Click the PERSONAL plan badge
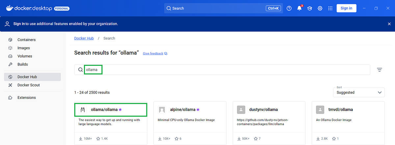 tap(62, 9)
